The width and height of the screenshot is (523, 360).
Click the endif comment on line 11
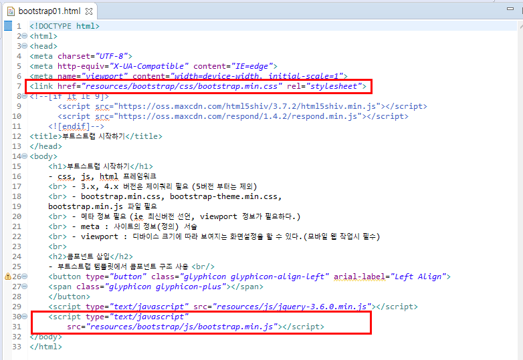tap(76, 126)
